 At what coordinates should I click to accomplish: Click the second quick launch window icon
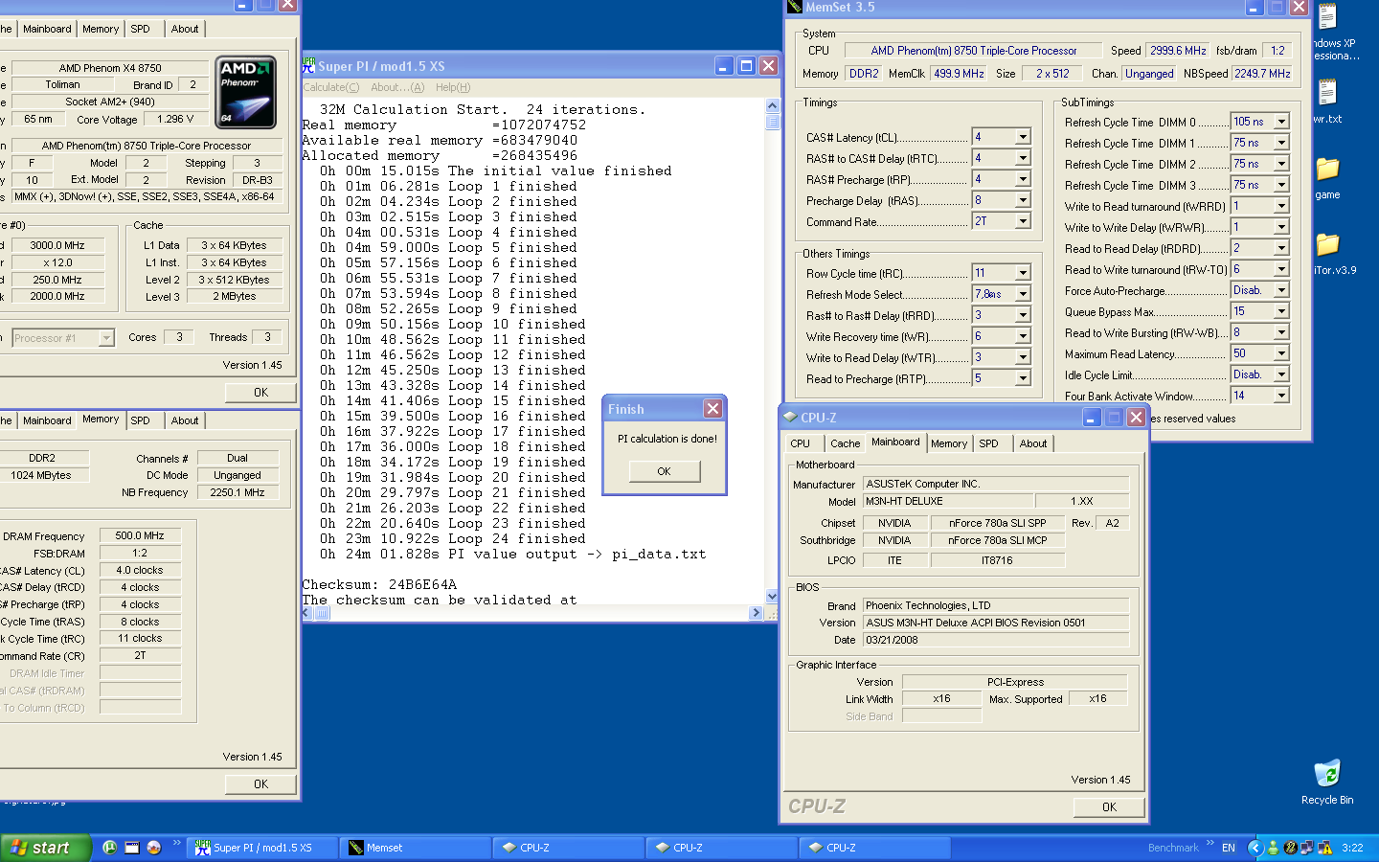131,848
